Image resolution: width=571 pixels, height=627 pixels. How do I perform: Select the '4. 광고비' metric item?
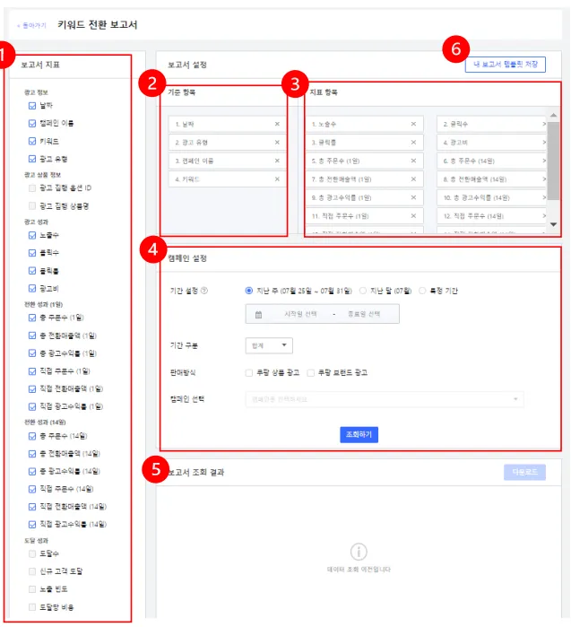(491, 143)
